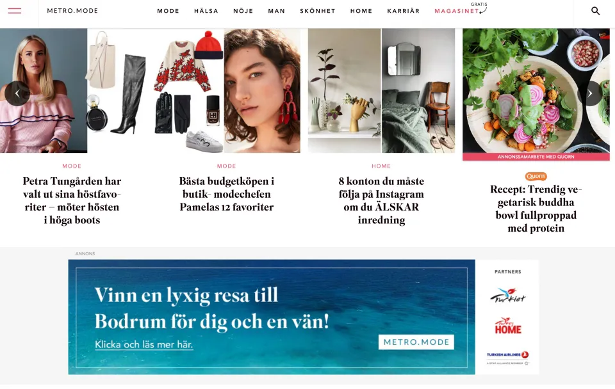The width and height of the screenshot is (615, 389).
Task: Open the SKÖNHET menu item
Action: coord(318,11)
